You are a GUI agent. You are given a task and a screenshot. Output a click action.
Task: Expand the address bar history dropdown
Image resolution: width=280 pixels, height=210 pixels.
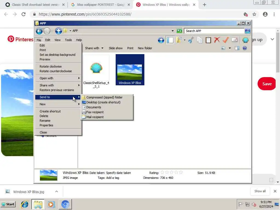coord(173,31)
